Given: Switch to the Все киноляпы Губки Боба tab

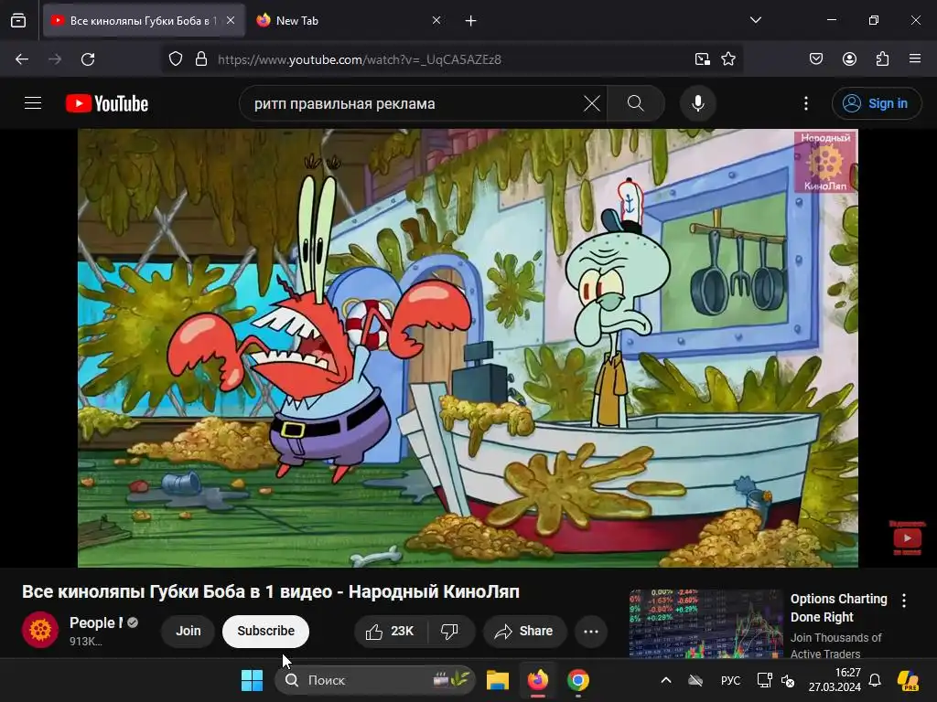Looking at the screenshot, I should (143, 21).
